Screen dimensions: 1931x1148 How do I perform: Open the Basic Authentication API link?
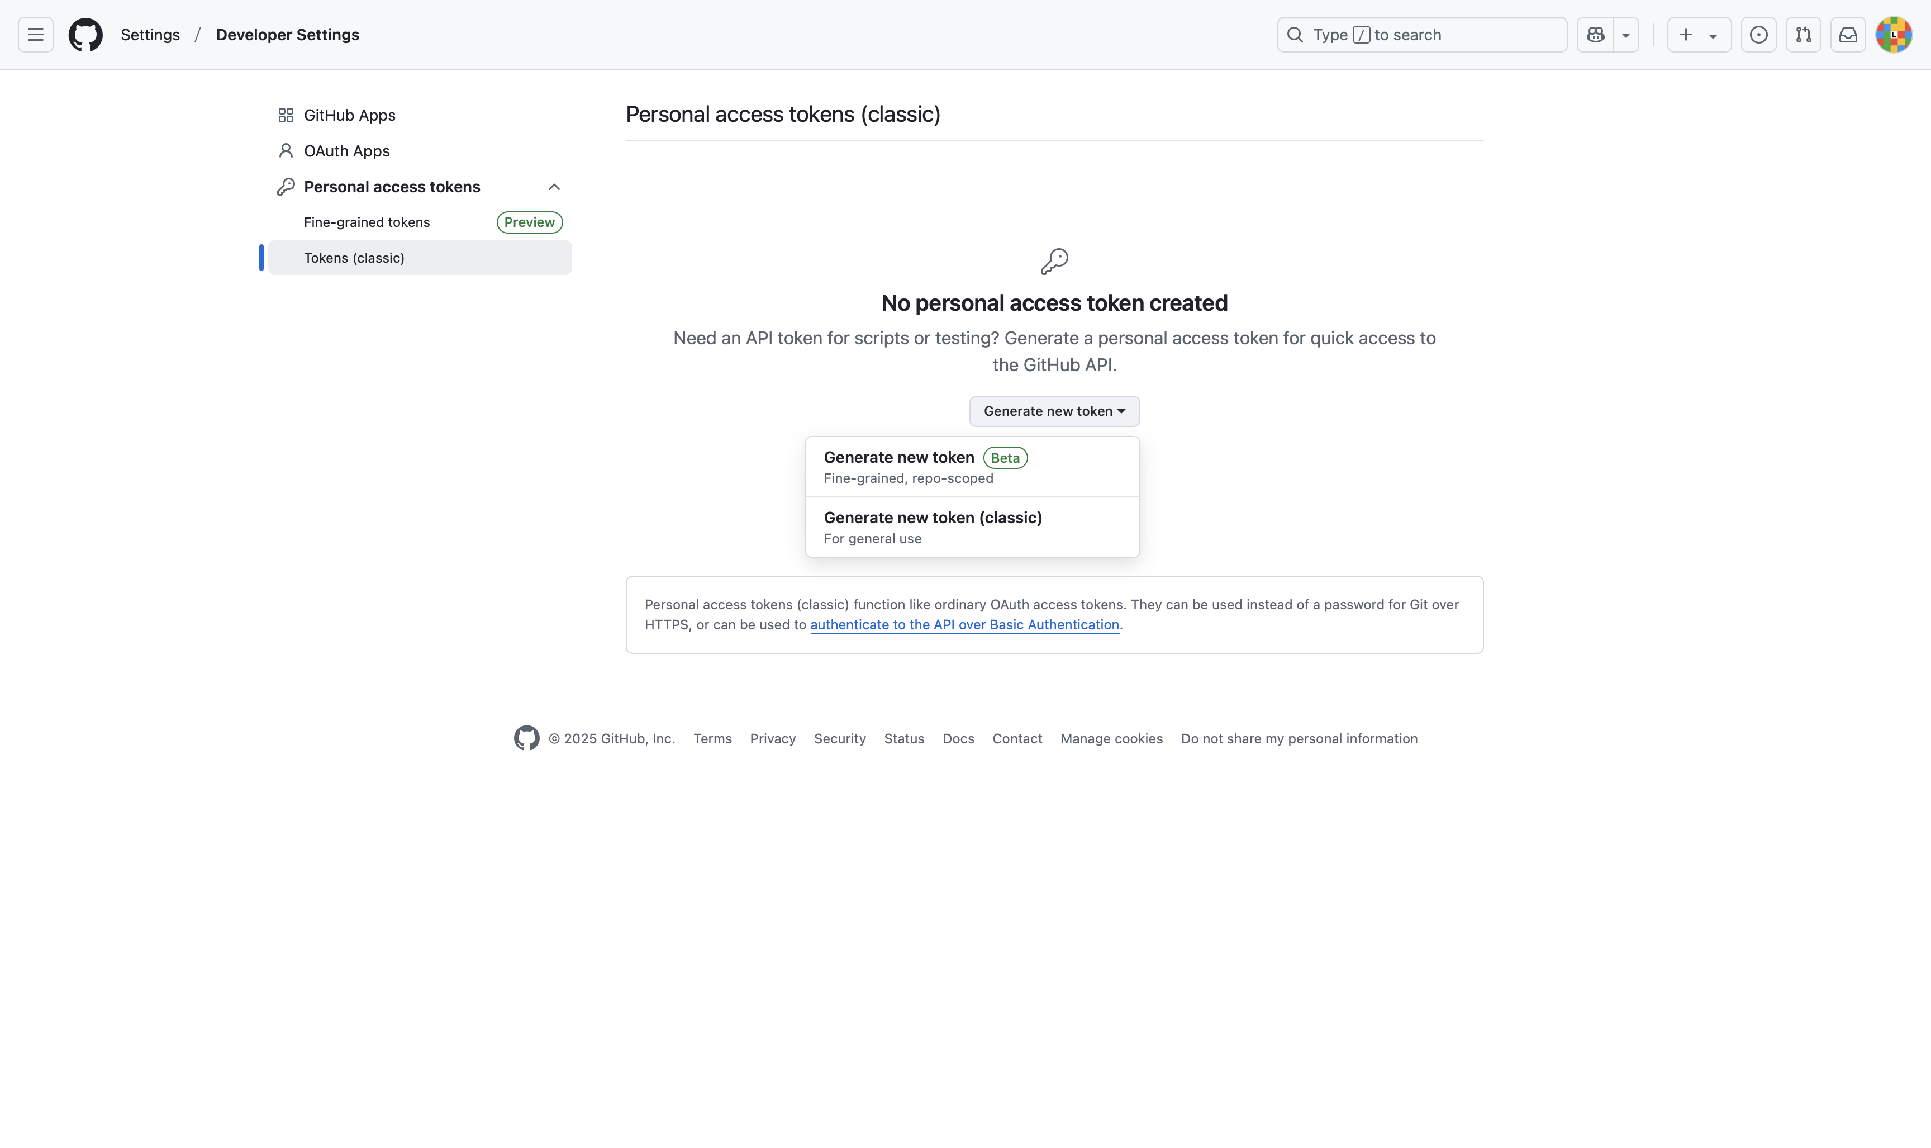pyautogui.click(x=964, y=624)
